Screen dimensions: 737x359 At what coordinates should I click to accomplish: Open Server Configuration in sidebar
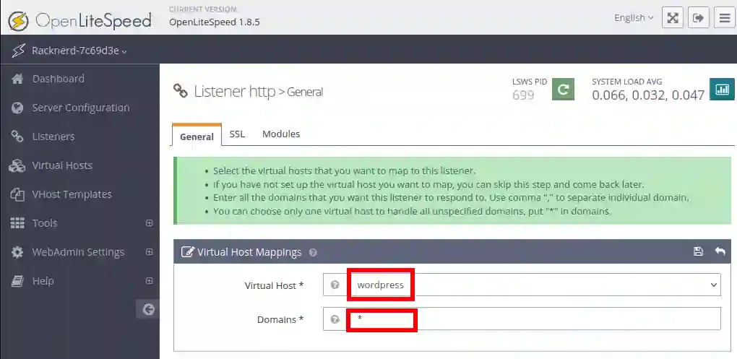pos(80,108)
